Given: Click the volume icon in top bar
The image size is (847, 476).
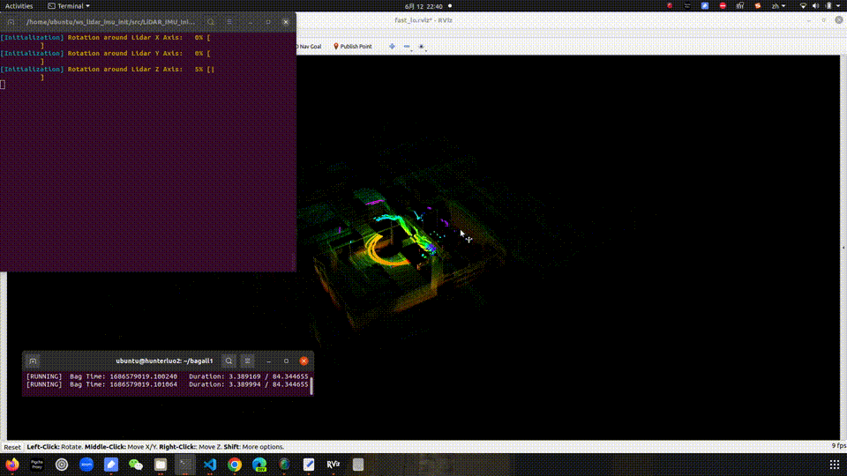Looking at the screenshot, I should (815, 6).
